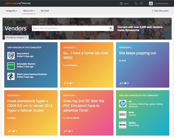The image size is (174, 137).
Task: Open the Apps grid icon
Action: (x=121, y=4)
